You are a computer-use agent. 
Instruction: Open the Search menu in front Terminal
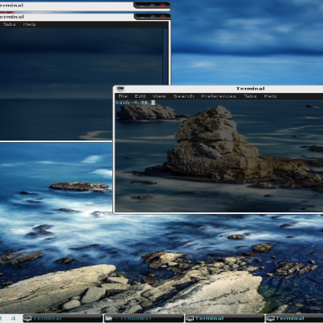click(x=183, y=96)
